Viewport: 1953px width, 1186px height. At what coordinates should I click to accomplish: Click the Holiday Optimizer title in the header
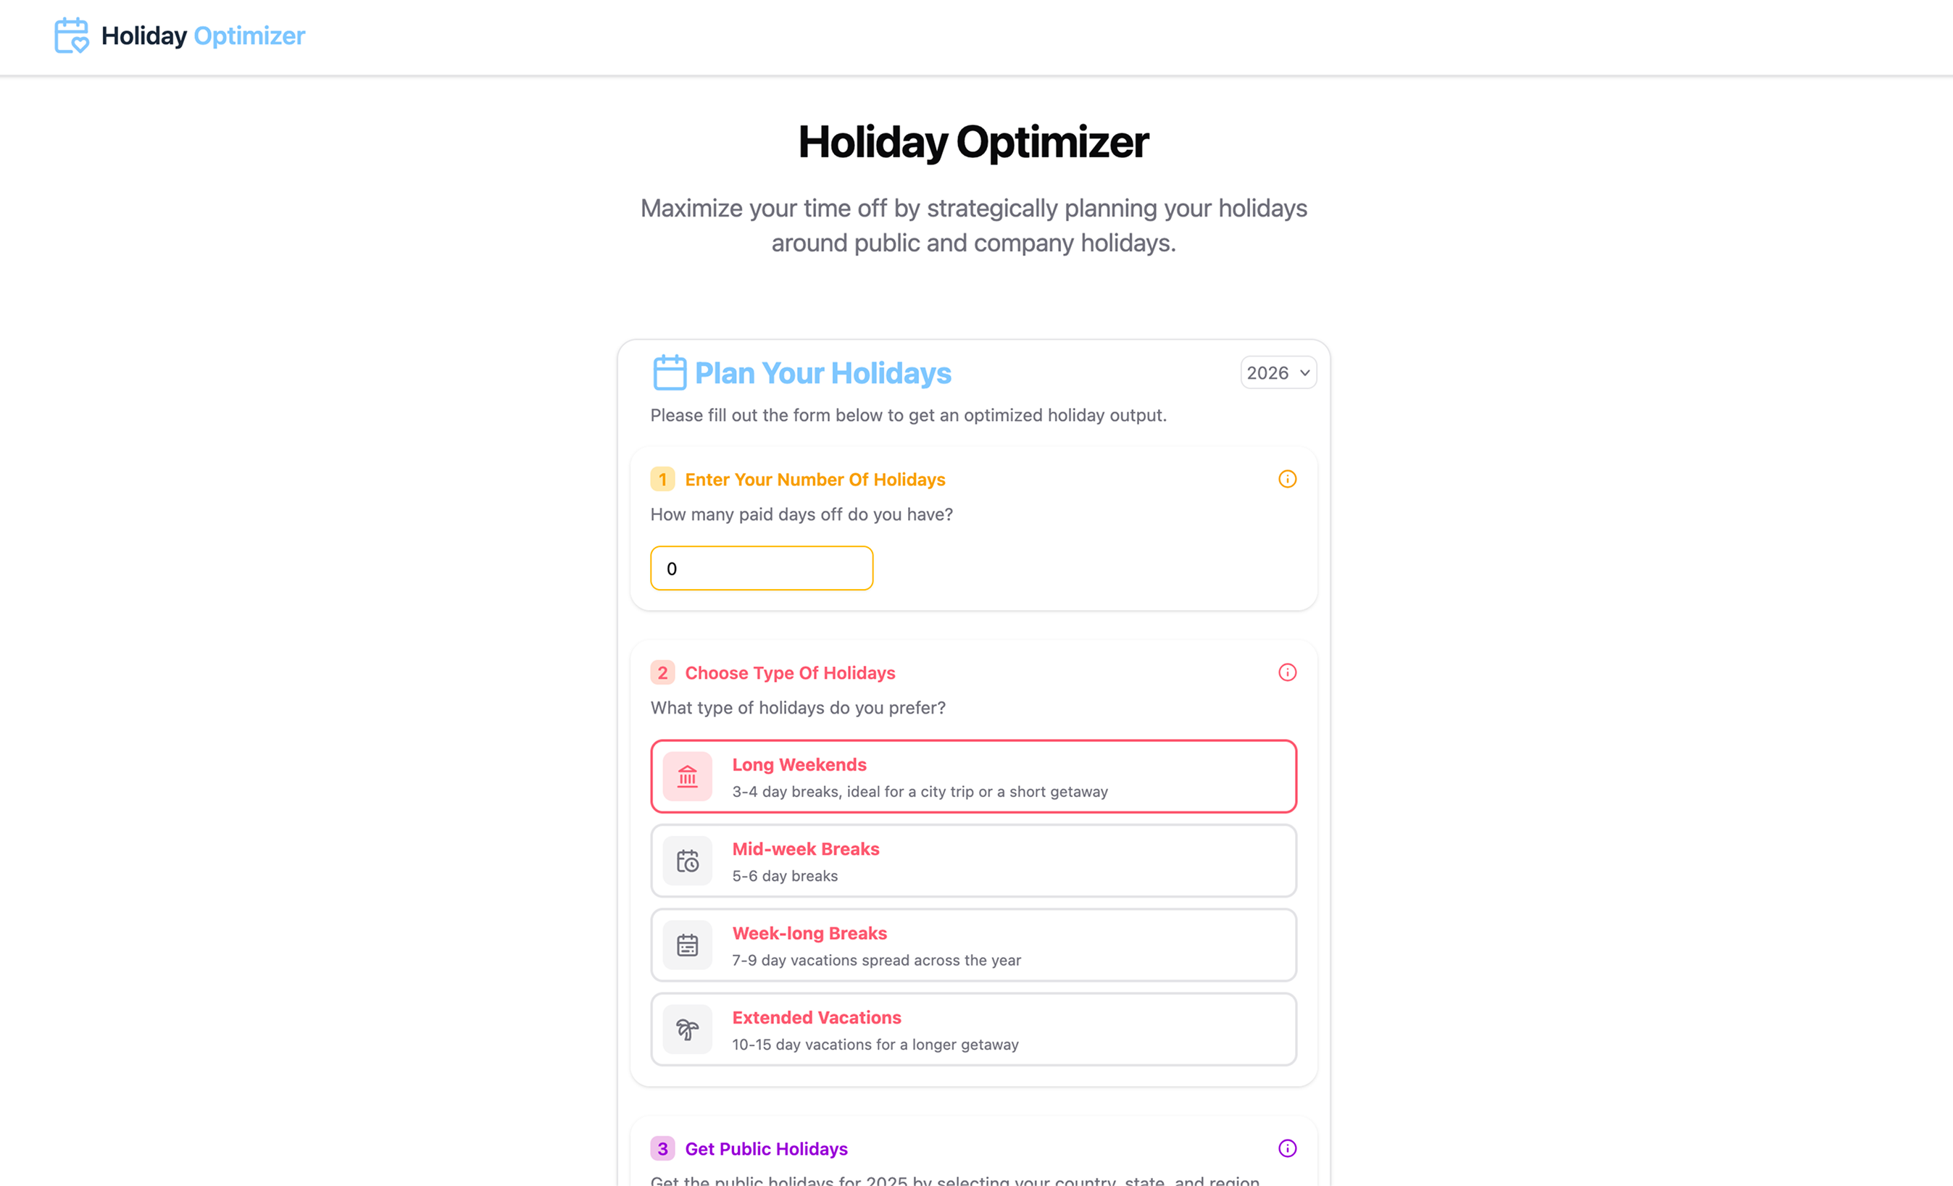click(203, 36)
